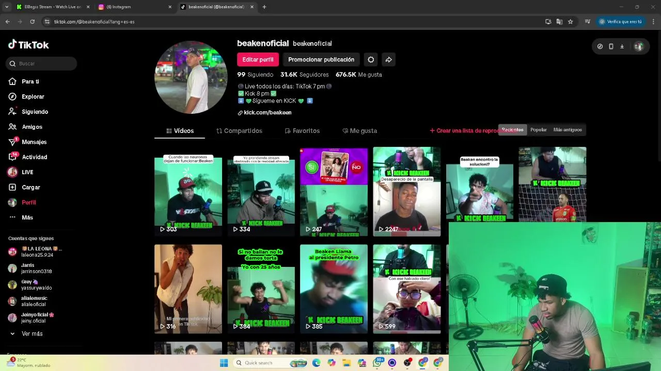Sort videos by Más antiguos
Image resolution: width=661 pixels, height=371 pixels.
(x=568, y=130)
